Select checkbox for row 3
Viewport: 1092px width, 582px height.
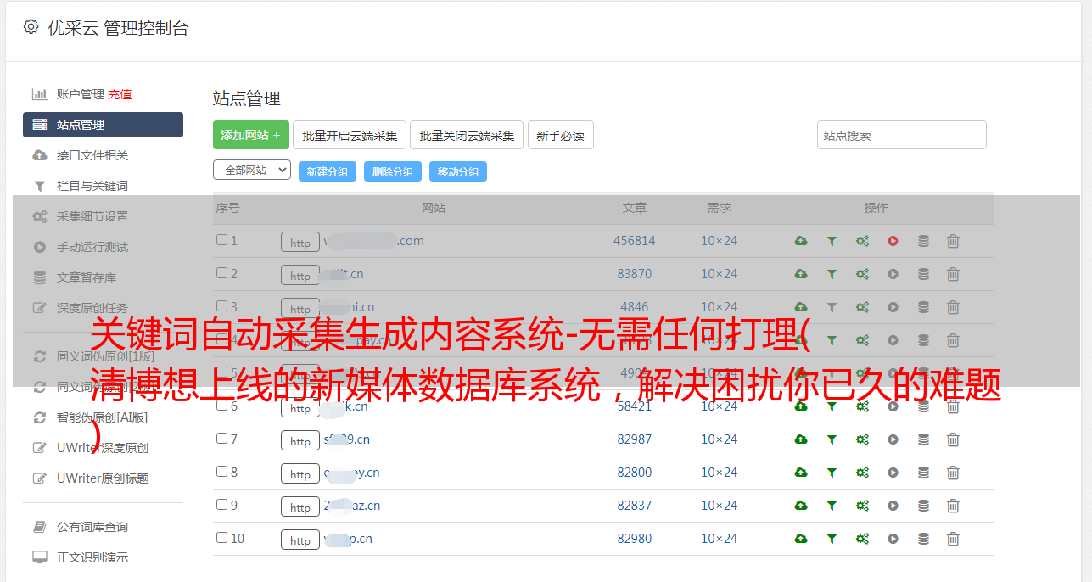point(221,306)
